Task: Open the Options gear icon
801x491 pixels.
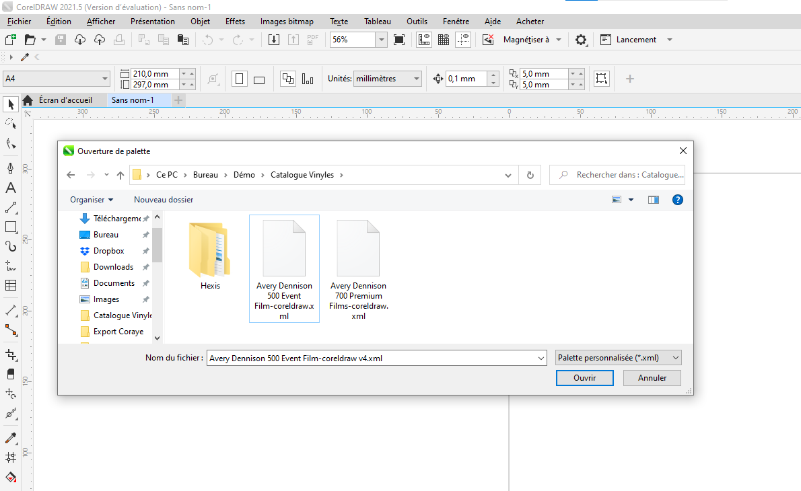Action: [x=581, y=40]
